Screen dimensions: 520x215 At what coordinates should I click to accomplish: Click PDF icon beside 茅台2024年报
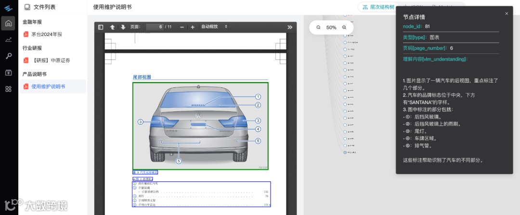click(26, 34)
